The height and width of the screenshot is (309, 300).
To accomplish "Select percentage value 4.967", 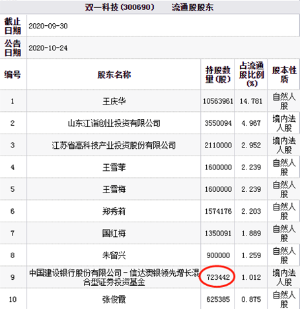I will [251, 123].
